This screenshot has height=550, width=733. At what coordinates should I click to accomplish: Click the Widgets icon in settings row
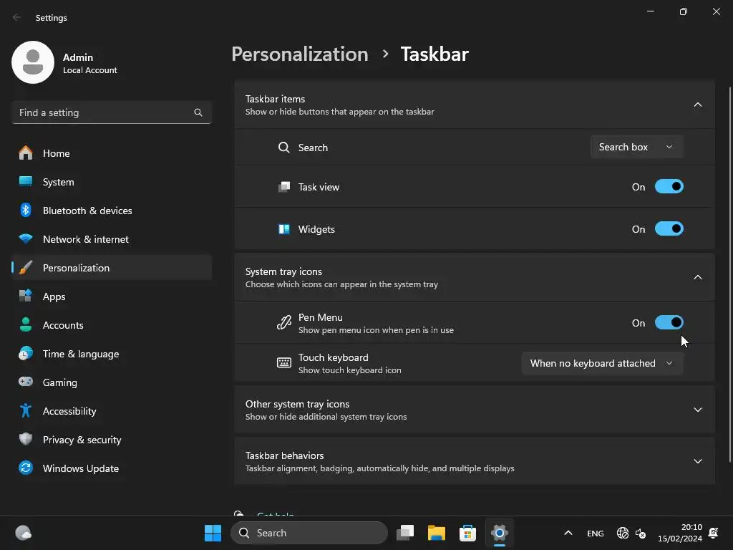click(283, 229)
